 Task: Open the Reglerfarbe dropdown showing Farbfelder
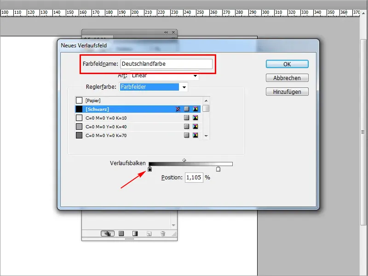coord(152,87)
